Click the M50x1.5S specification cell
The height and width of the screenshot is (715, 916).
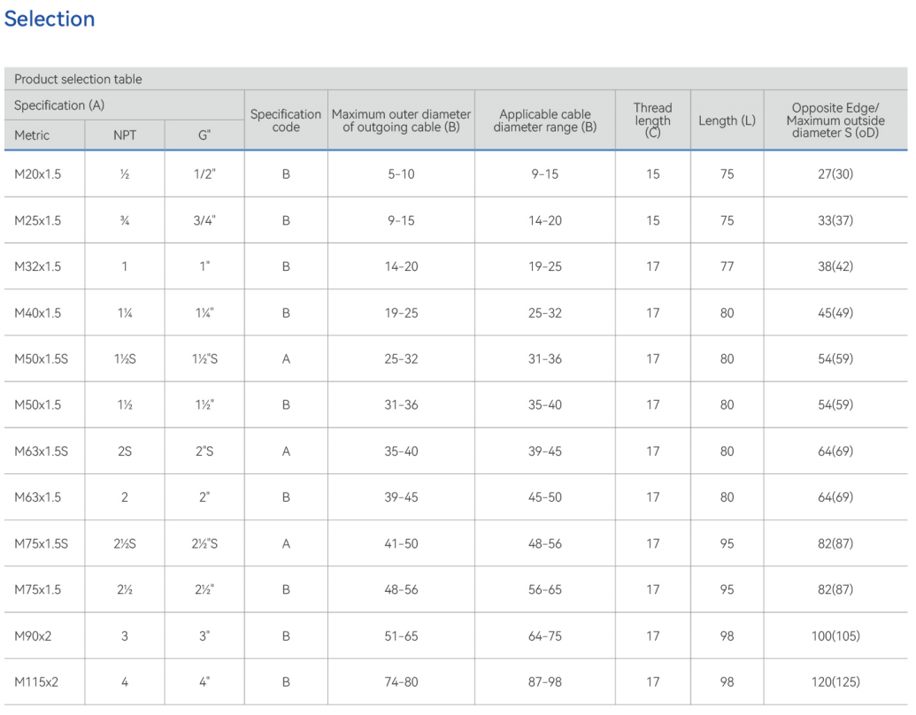(x=41, y=358)
